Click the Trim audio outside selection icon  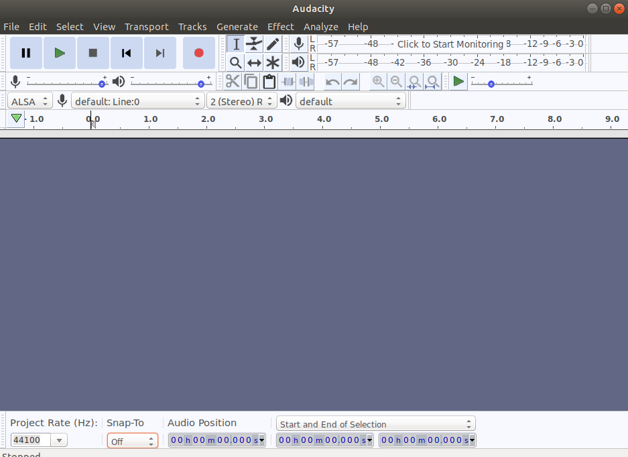click(x=288, y=82)
